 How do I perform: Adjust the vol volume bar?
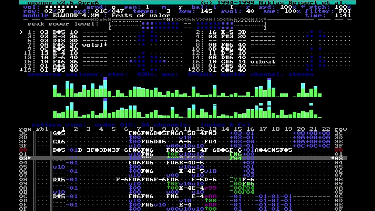pos(61,7)
